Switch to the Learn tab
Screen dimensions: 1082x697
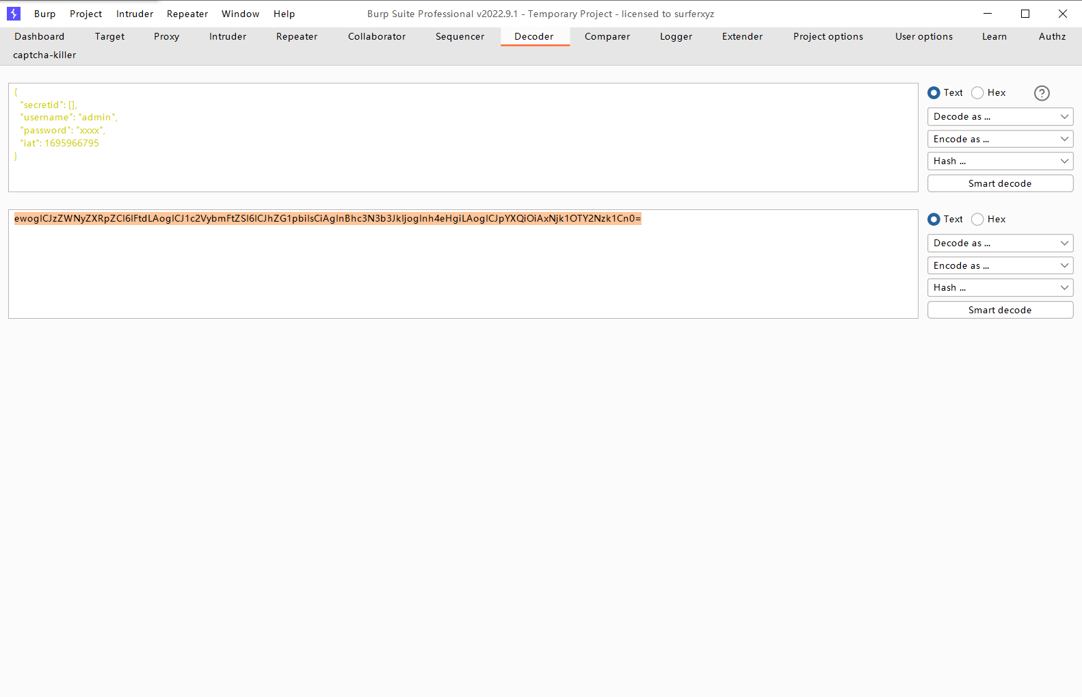994,37
